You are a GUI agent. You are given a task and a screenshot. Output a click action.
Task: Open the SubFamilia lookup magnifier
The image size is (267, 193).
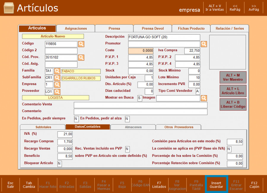point(57,78)
